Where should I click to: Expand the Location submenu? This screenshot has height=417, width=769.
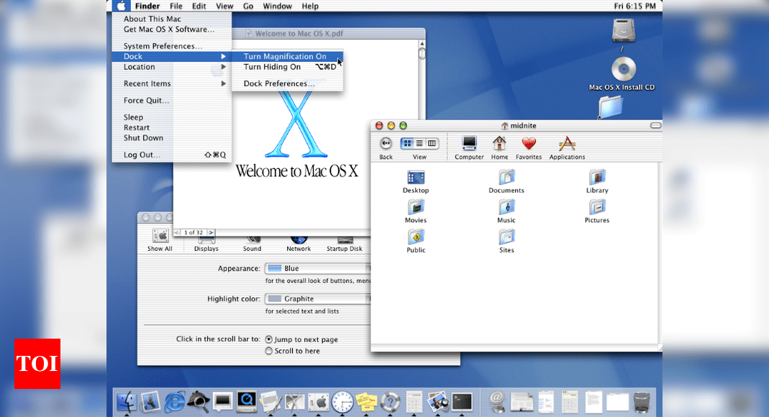point(172,67)
